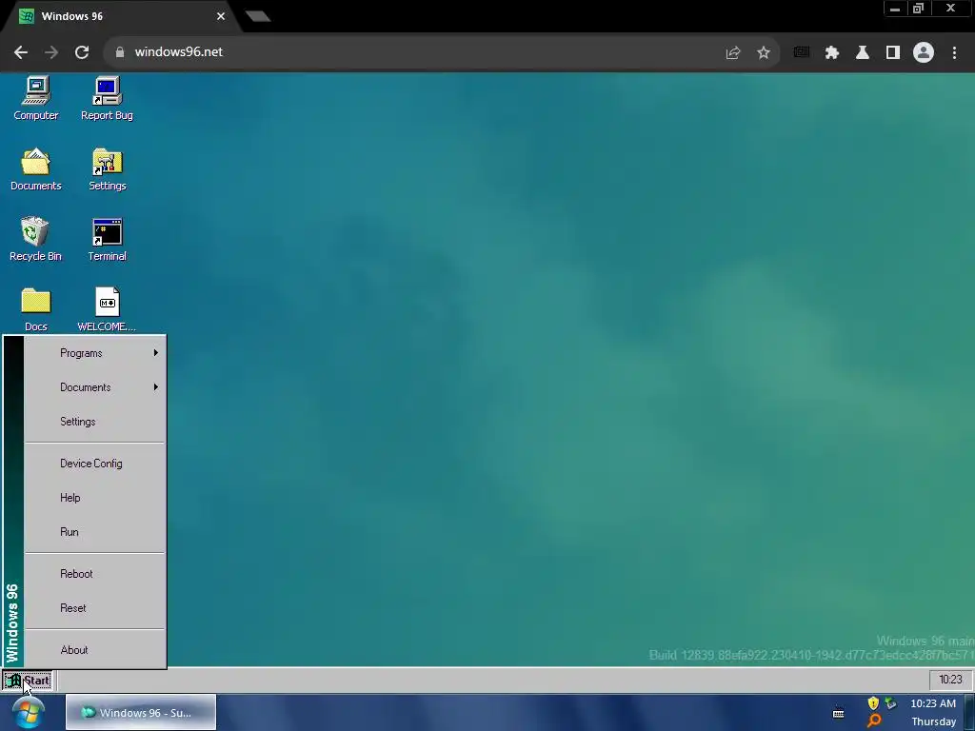975x731 pixels.
Task: Click the Windows 96 - Su... taskbar button
Action: coord(141,713)
